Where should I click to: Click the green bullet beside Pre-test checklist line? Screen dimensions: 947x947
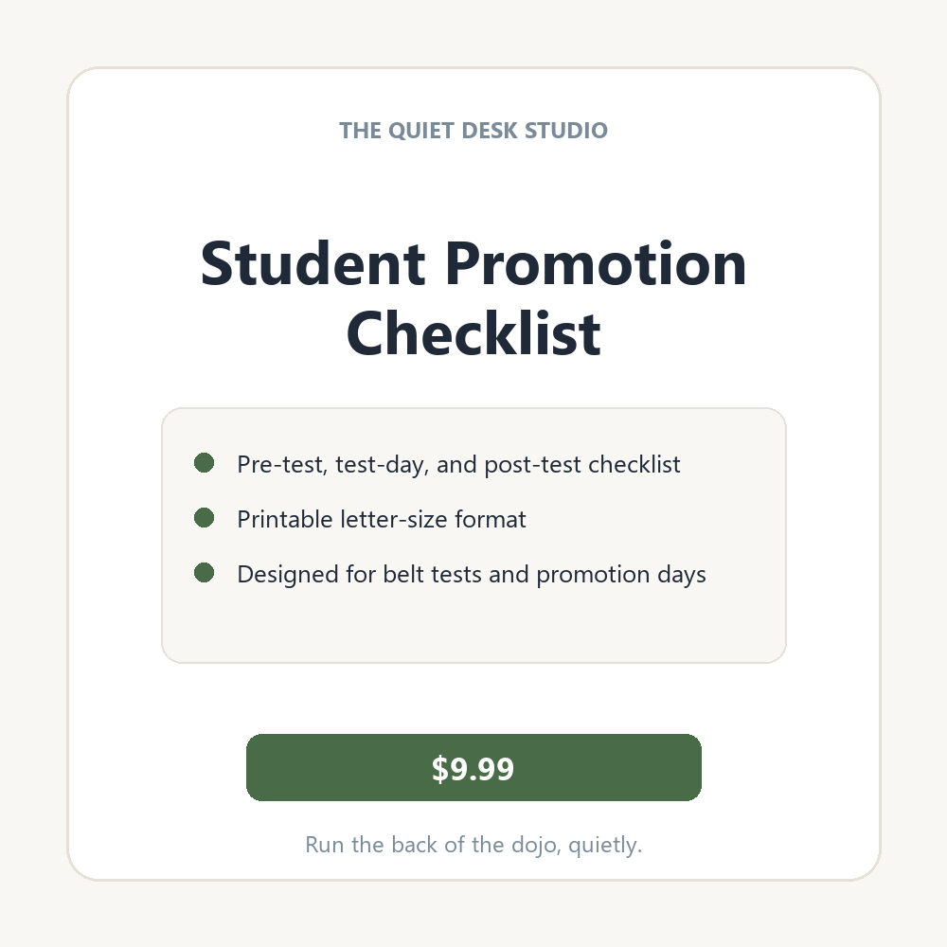[x=205, y=463]
